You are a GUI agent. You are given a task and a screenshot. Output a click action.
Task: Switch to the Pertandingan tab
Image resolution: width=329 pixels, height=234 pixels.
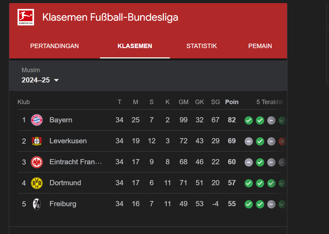click(55, 46)
